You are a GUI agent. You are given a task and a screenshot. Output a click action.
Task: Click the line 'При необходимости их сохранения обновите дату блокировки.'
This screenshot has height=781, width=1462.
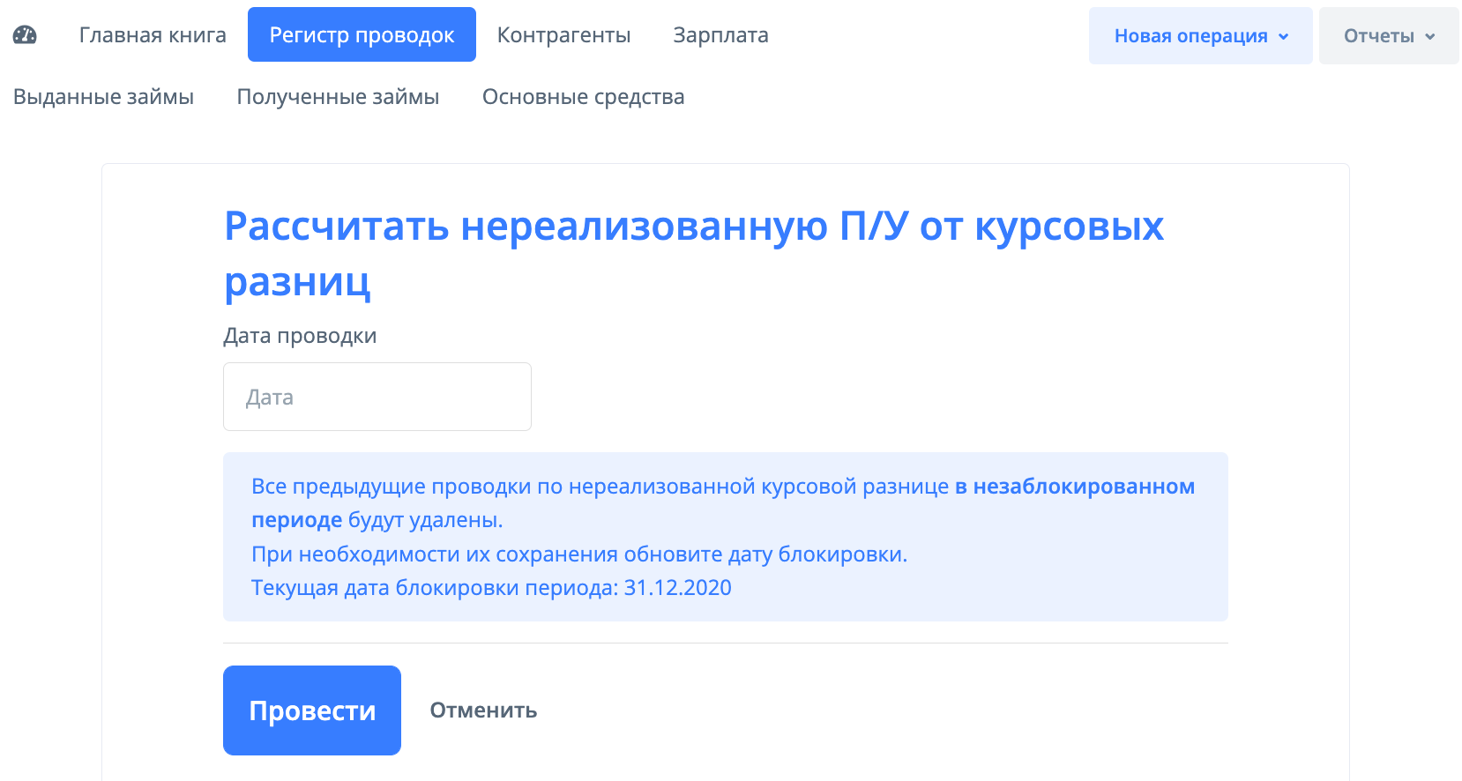(579, 554)
